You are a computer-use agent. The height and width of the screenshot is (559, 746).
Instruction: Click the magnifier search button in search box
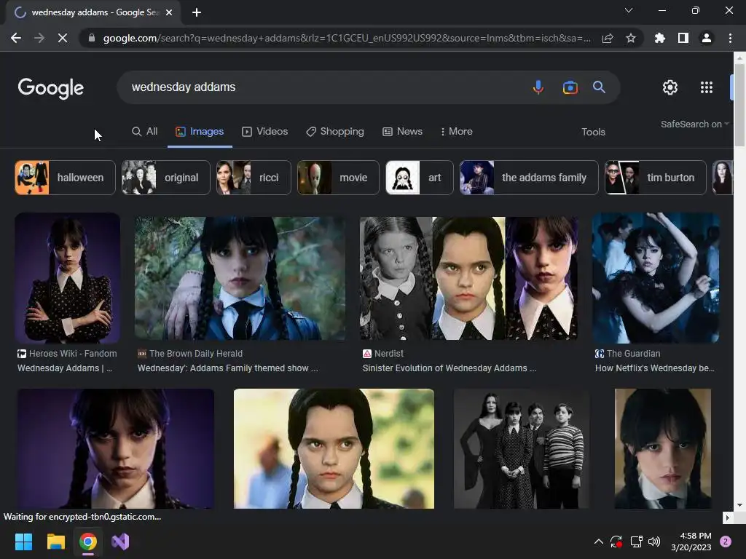[599, 87]
